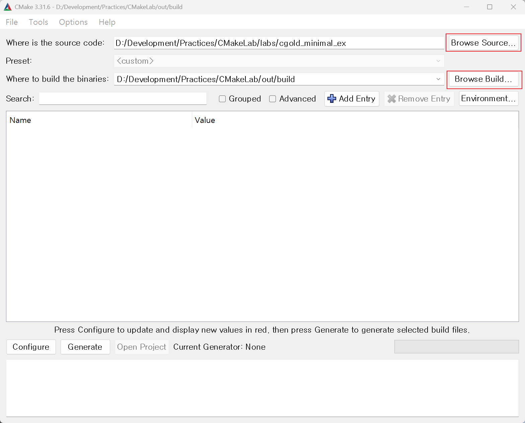Expand the build binaries path dropdown
The height and width of the screenshot is (423, 525).
tap(438, 79)
